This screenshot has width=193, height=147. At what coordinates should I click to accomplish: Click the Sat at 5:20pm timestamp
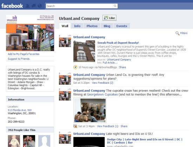coord(81,83)
